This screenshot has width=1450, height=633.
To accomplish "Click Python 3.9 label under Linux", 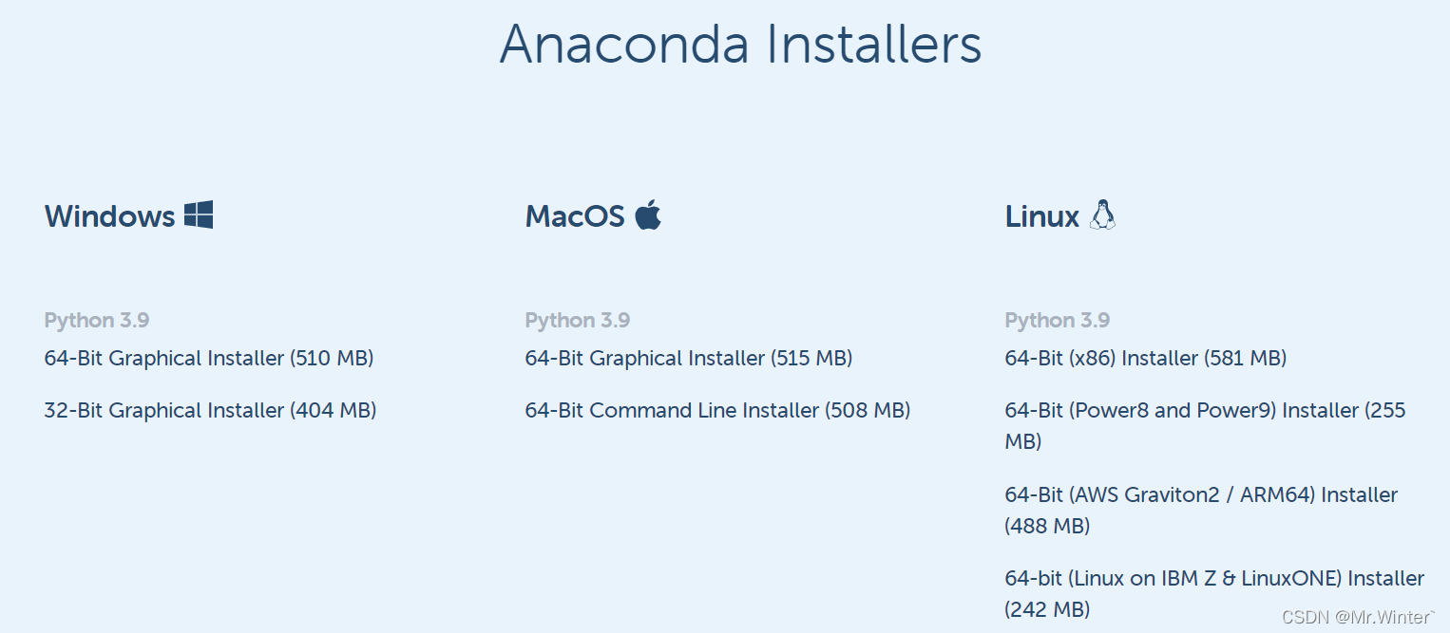I will click(1057, 321).
